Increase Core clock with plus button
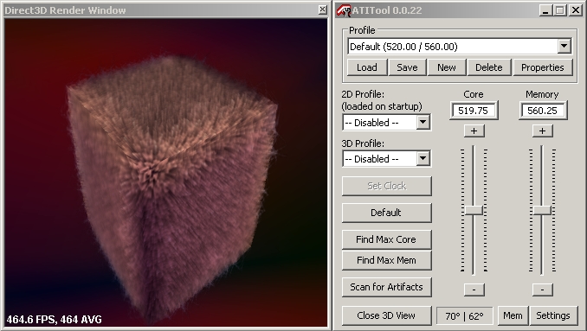587x331 pixels. pyautogui.click(x=474, y=130)
